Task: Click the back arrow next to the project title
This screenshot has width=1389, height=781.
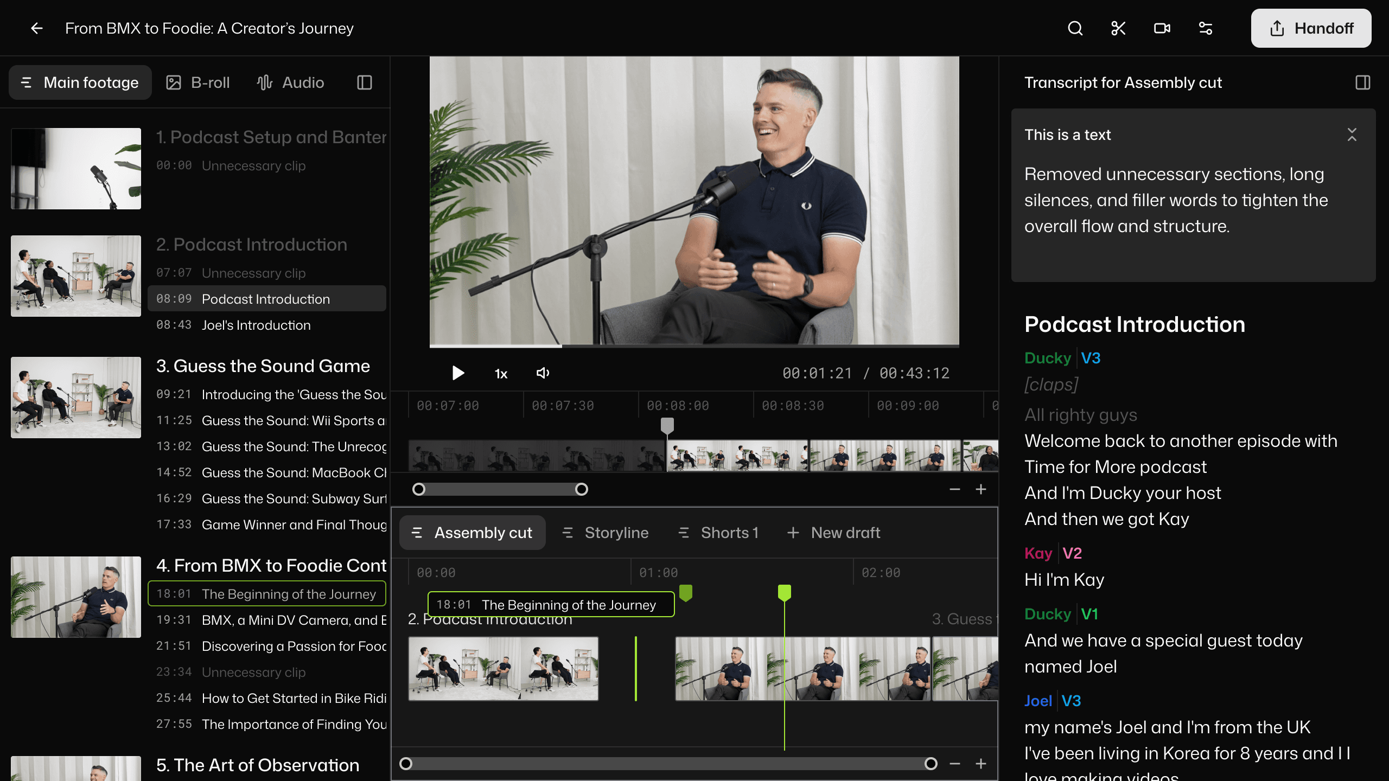Action: (36, 28)
